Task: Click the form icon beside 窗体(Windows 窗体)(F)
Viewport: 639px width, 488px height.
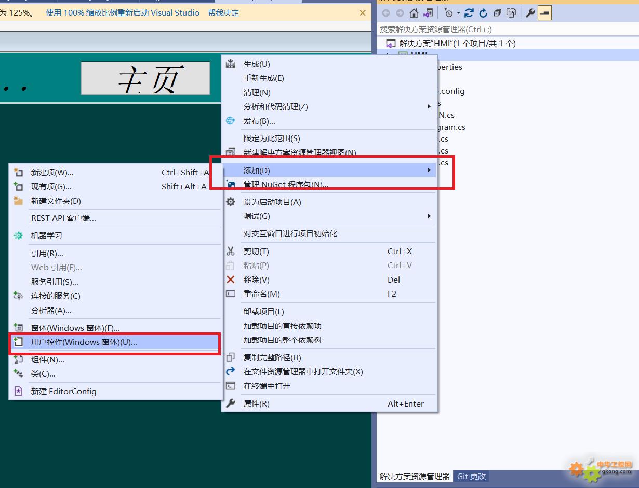Action: [18, 328]
